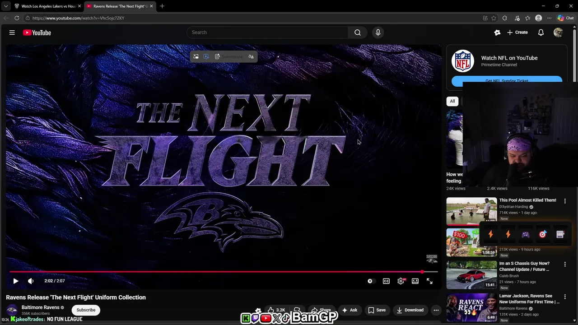
Task: Toggle closed captions
Action: coord(386,281)
